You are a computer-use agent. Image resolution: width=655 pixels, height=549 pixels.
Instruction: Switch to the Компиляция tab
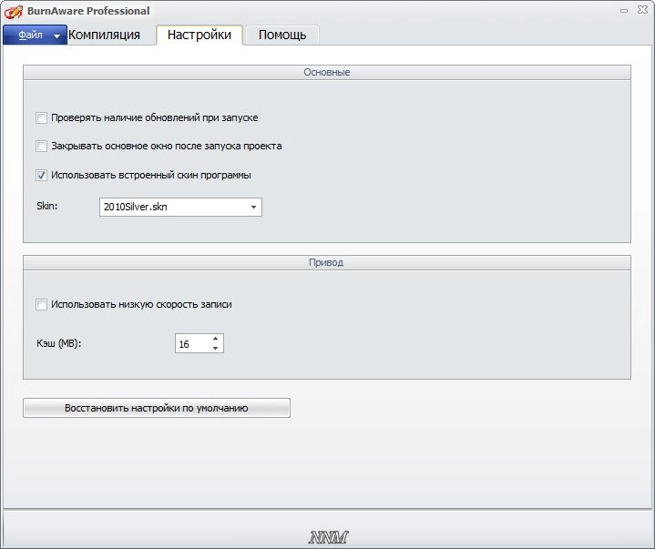pos(104,35)
